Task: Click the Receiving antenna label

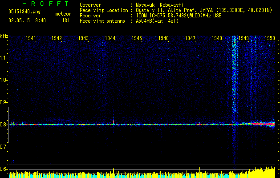Action: click(x=102, y=21)
